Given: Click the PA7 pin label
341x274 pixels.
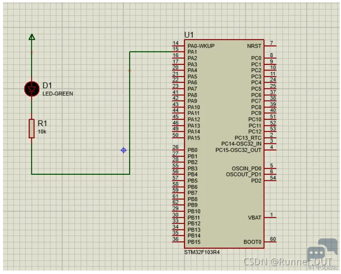Looking at the screenshot, I should coord(192,89).
